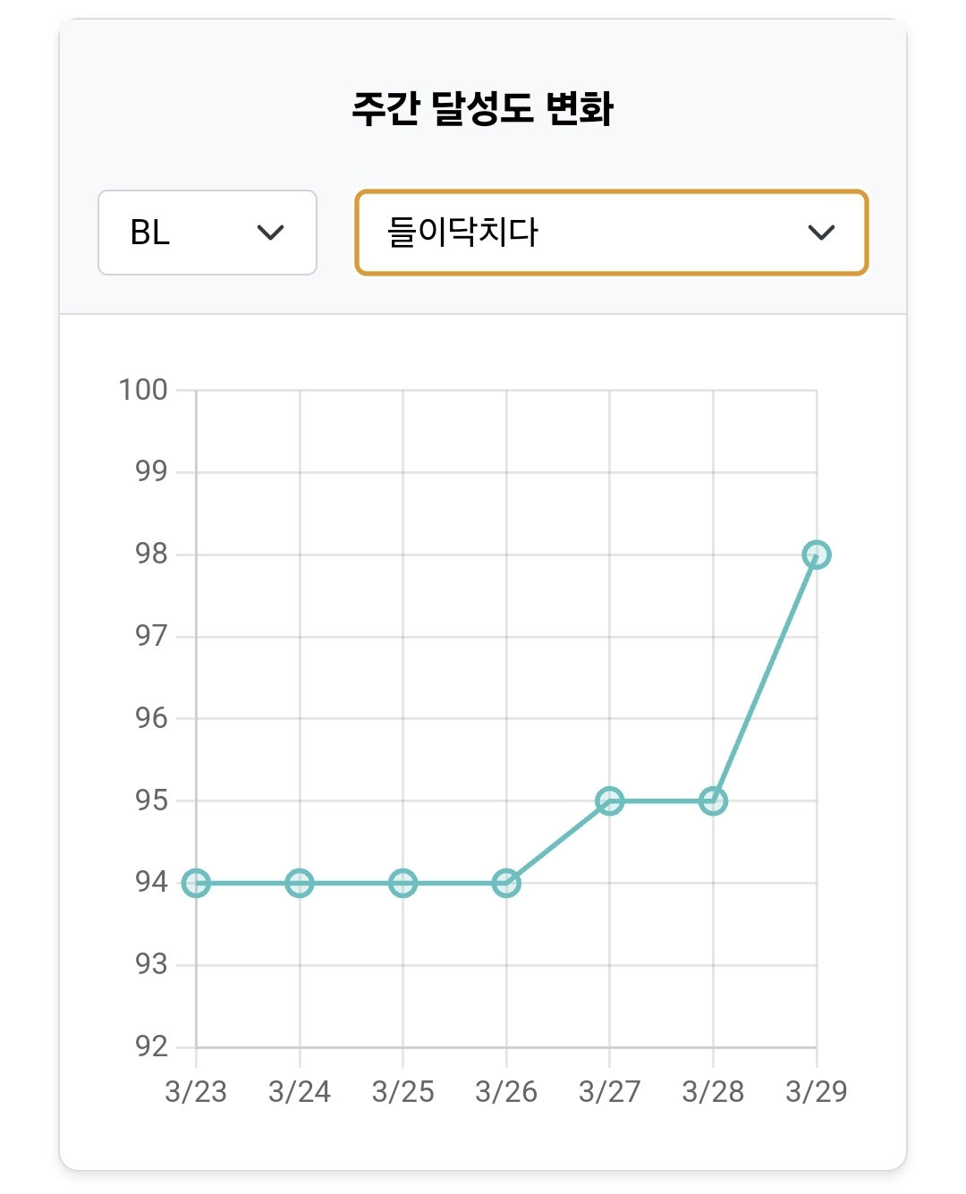Click the 92 y-axis label

[x=151, y=1046]
